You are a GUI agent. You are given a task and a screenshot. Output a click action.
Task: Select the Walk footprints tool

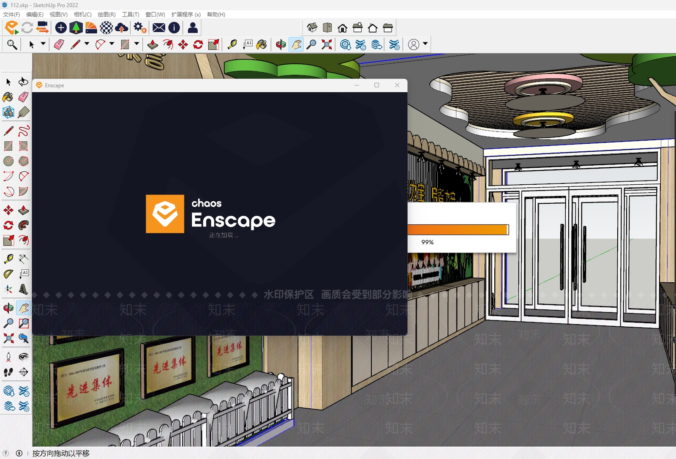click(8, 372)
